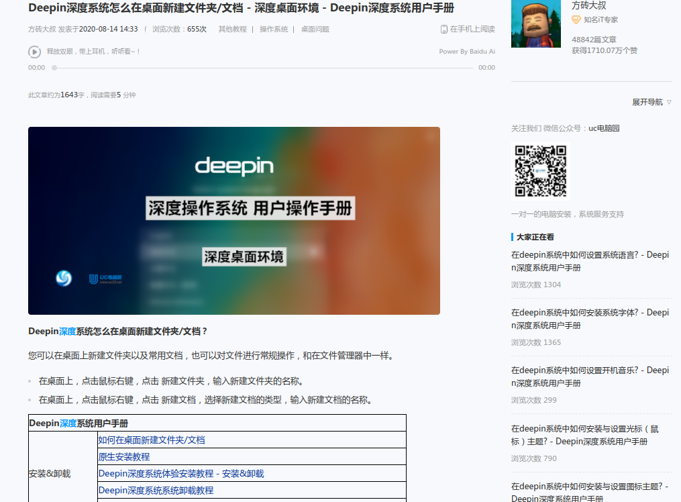Open the 原生安装教程 link
681x502 pixels.
point(123,457)
